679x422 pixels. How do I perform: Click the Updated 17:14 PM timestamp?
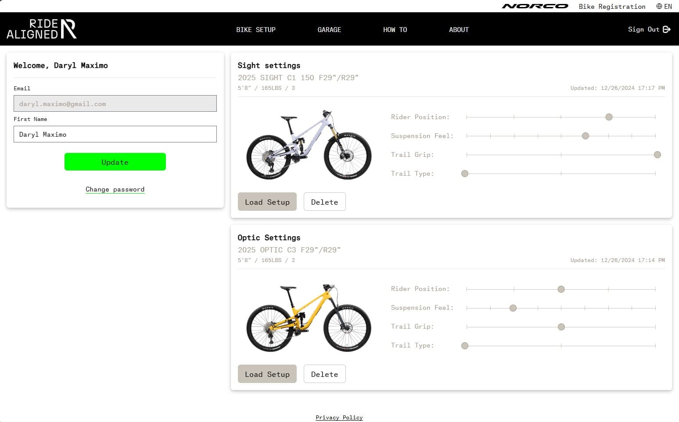[x=618, y=260]
